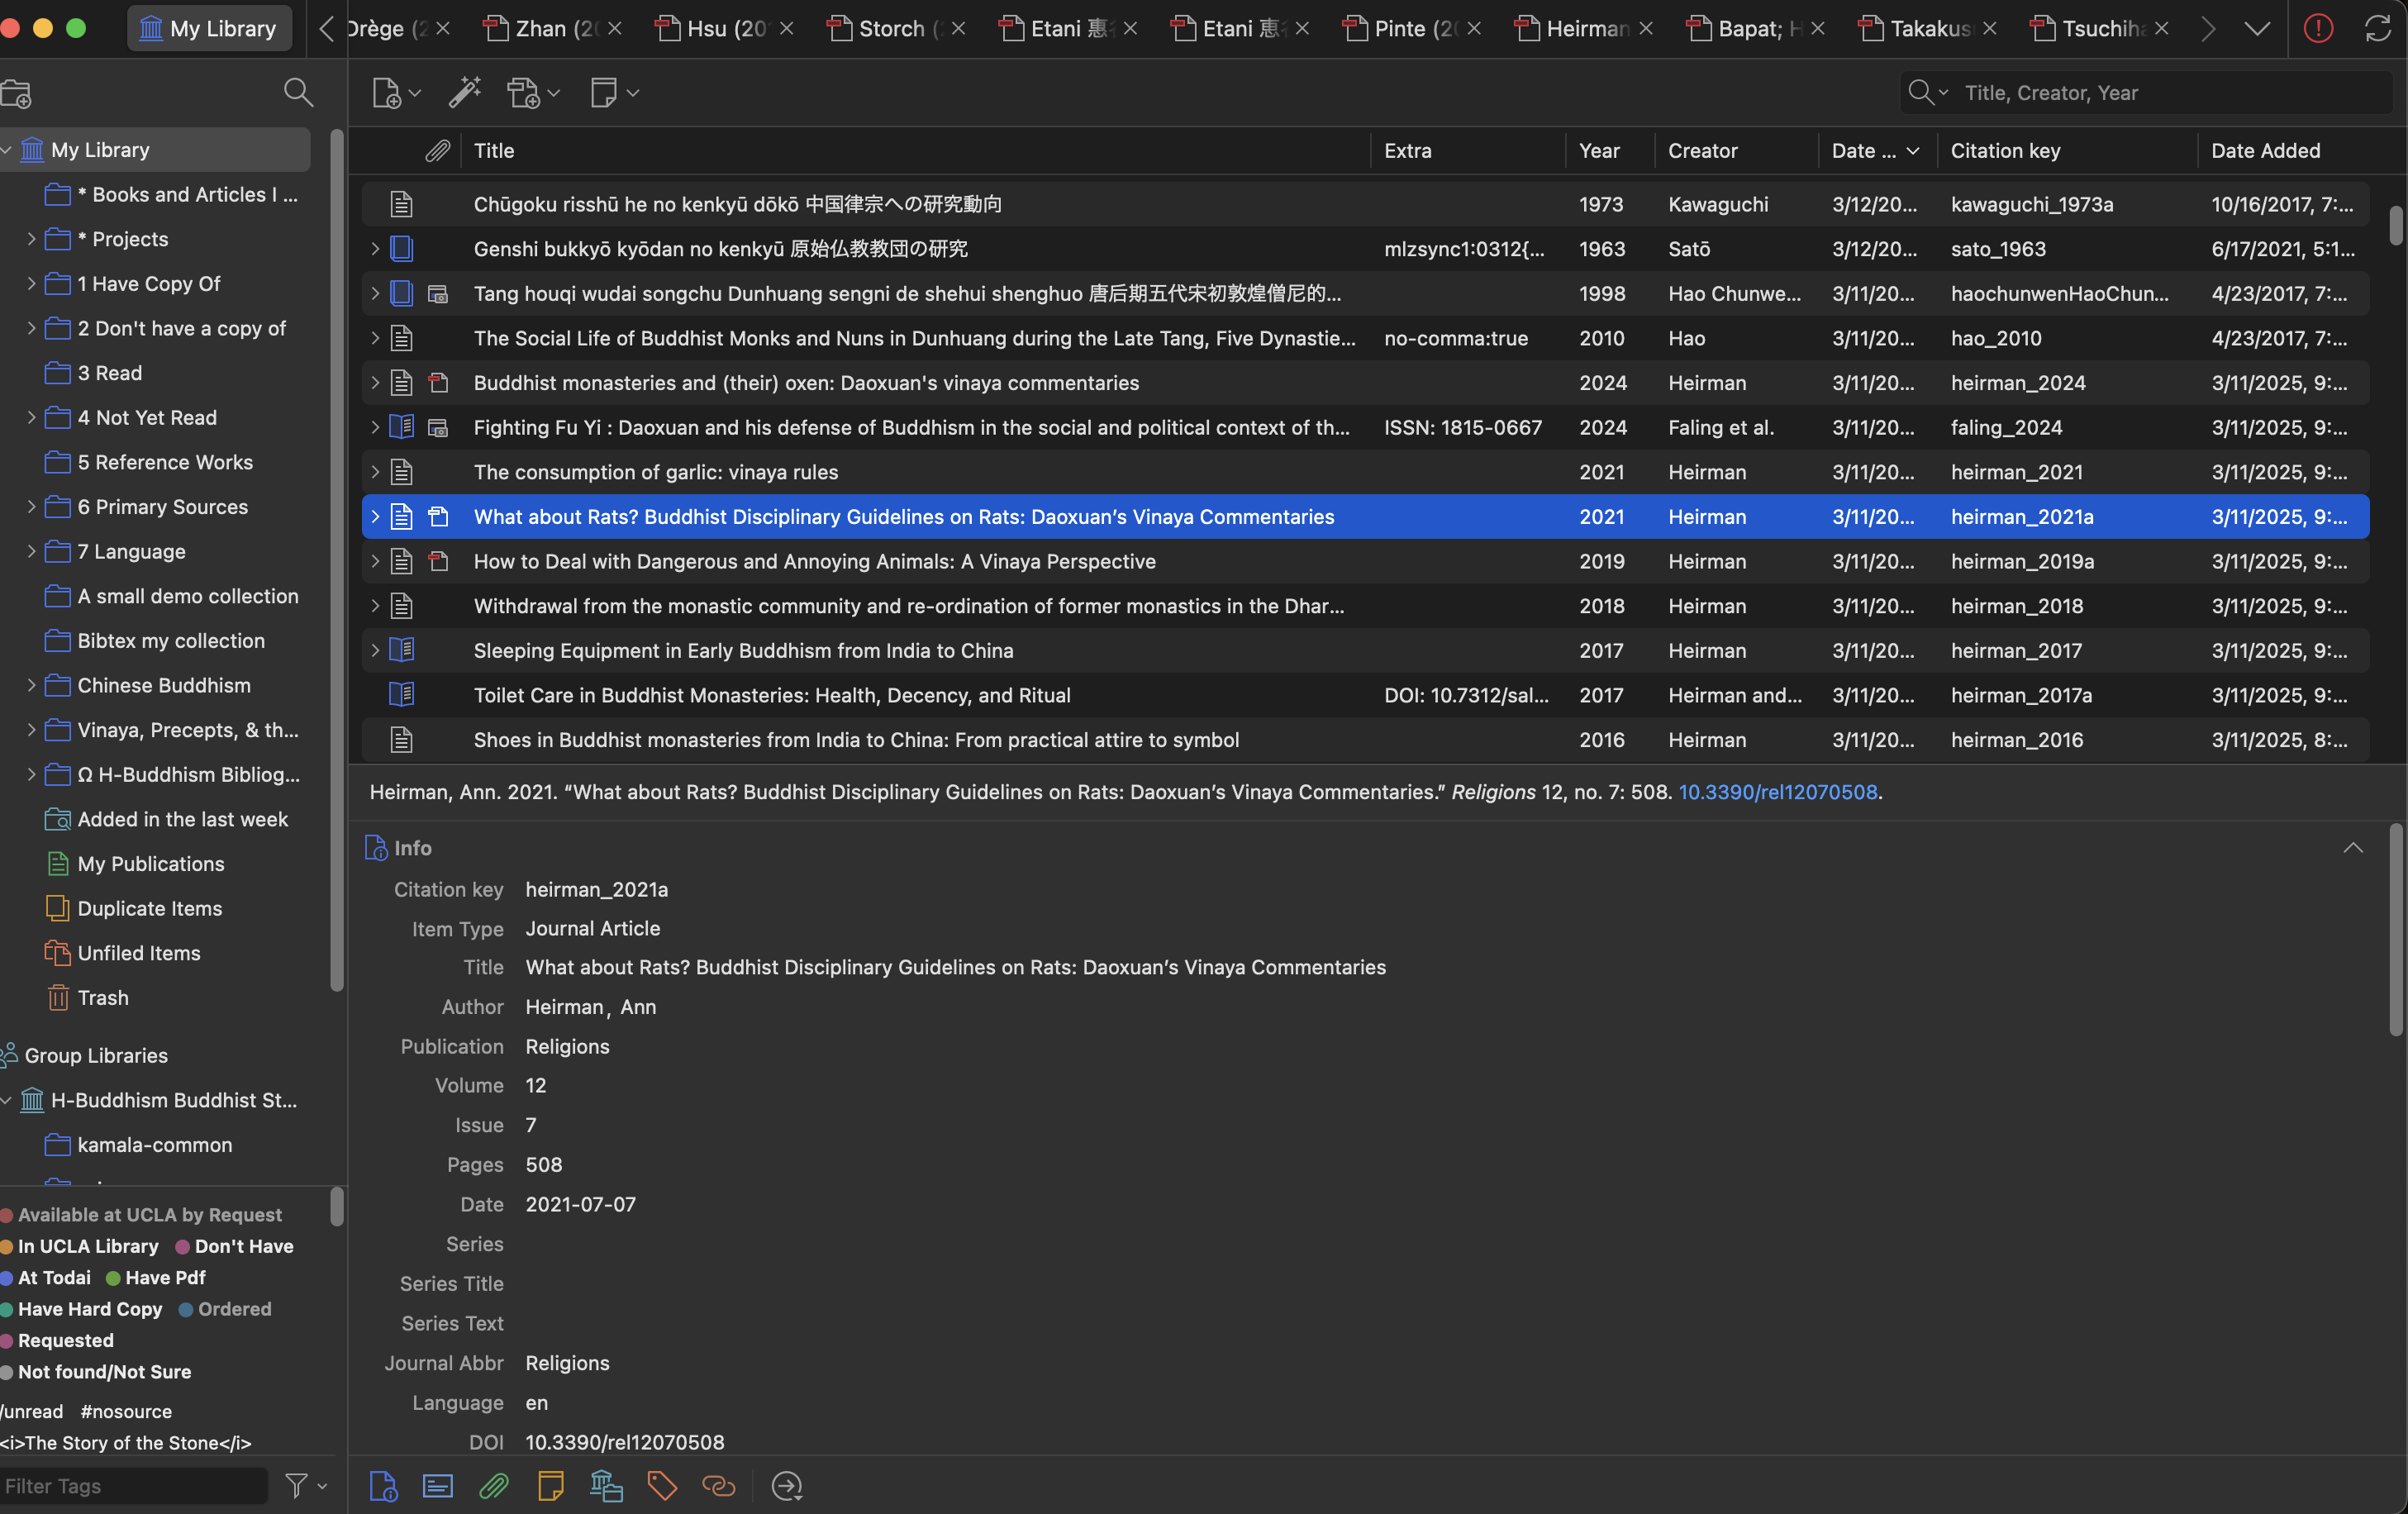Screen dimensions: 2408x1514
Task: Open the Tags pane icon in bottom bar
Action: click(x=662, y=1486)
